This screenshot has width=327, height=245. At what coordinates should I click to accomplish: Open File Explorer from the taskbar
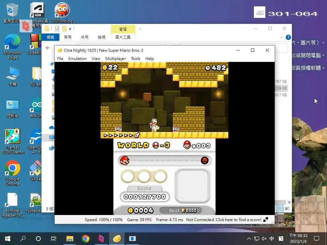pyautogui.click(x=70, y=238)
